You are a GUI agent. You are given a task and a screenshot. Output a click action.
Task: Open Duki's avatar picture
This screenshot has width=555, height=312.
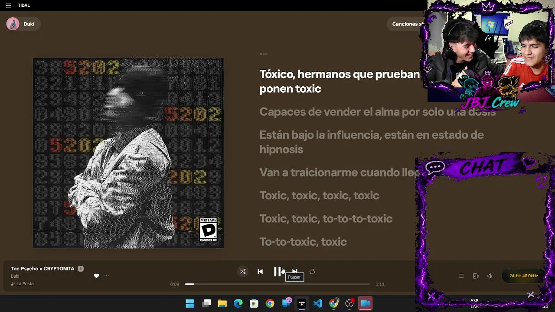tap(13, 24)
